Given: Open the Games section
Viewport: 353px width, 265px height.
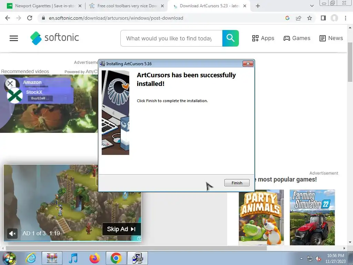Looking at the screenshot, I should [x=297, y=38].
